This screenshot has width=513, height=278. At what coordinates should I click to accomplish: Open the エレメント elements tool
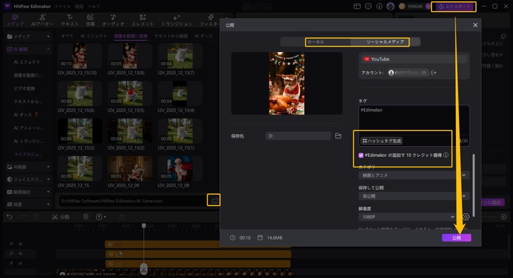point(142,20)
